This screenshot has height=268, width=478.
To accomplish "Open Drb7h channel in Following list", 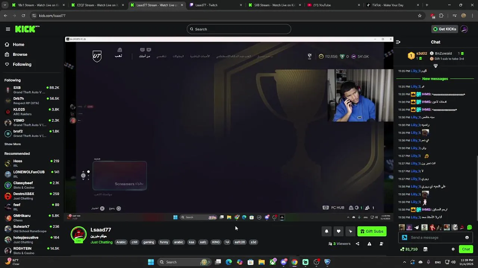I will tap(31, 101).
